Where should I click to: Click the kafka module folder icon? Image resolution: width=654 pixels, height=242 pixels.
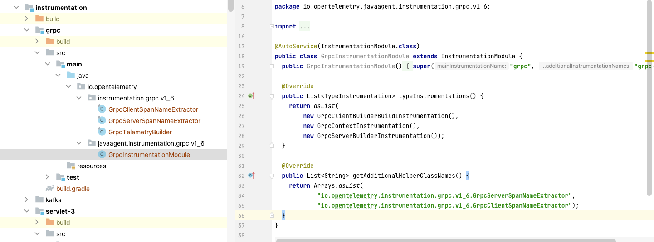(x=39, y=200)
